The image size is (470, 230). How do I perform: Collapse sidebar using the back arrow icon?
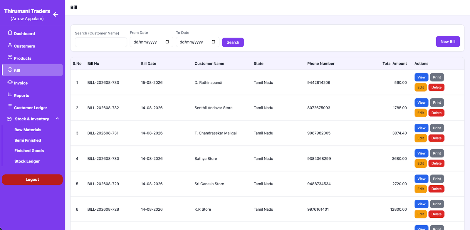[56, 14]
